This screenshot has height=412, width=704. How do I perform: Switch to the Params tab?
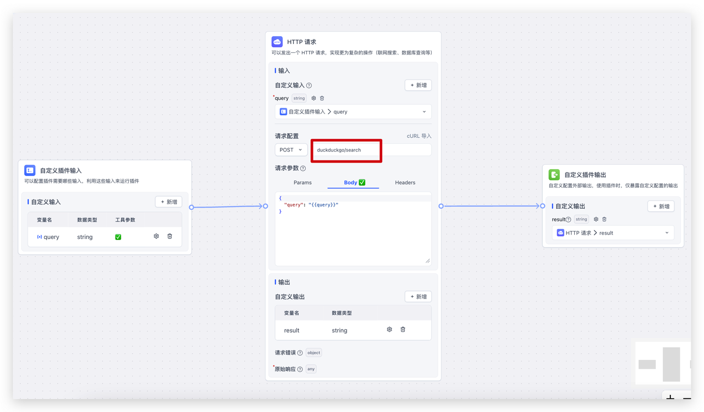(302, 182)
